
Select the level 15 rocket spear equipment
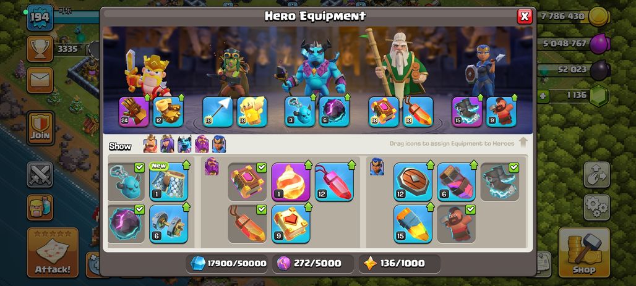413,224
